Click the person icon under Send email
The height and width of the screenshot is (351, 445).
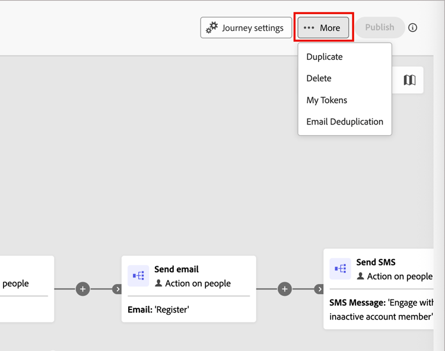158,283
